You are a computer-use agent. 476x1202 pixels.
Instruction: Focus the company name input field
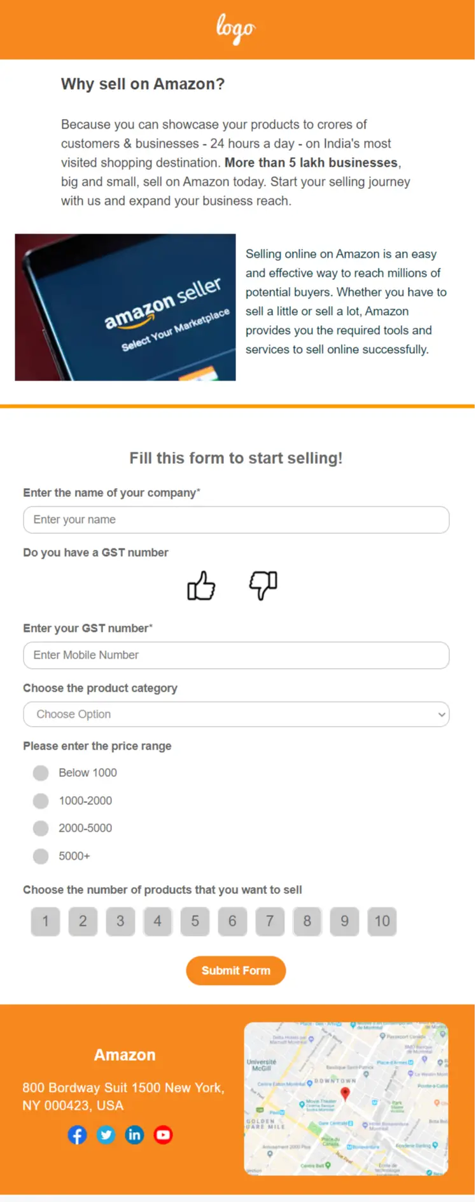pos(236,520)
